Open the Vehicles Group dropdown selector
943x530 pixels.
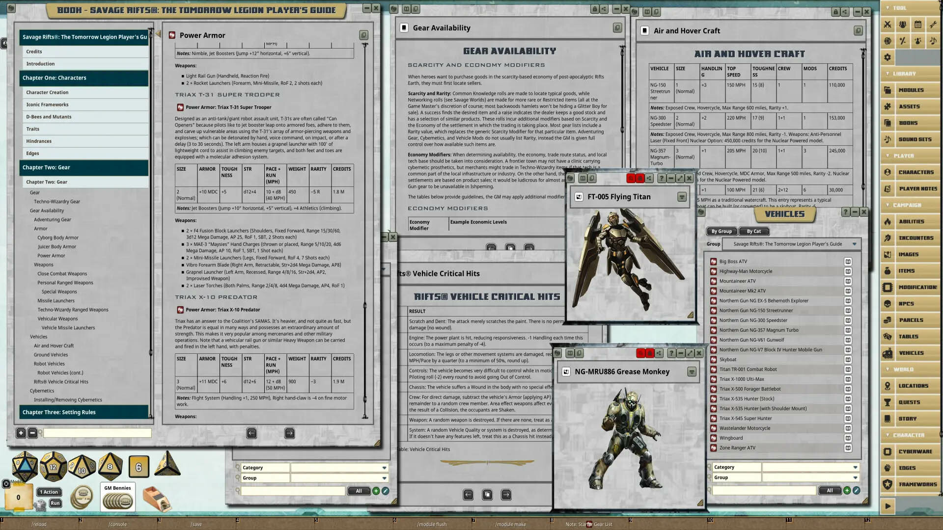854,244
